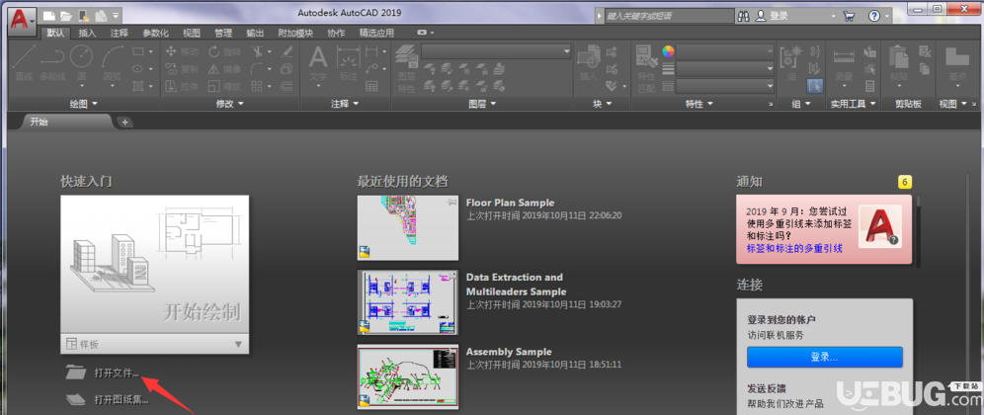
Task: Switch to the 插入 ribbon tab
Action: point(87,33)
